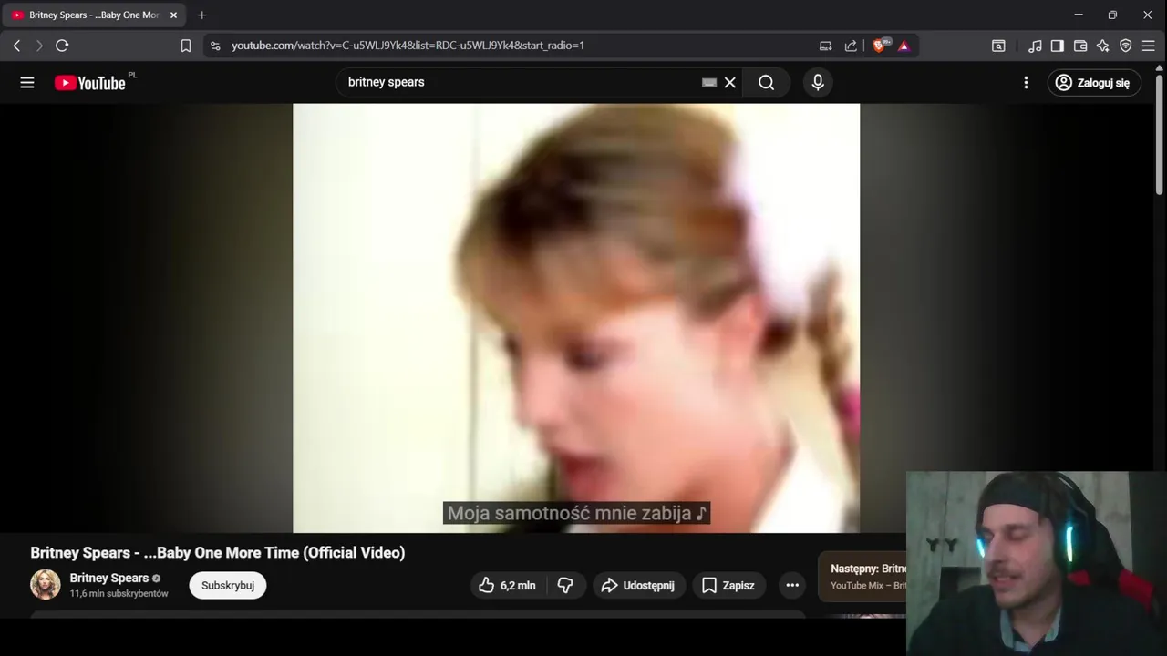Viewport: 1167px width, 656px height.
Task: Close the Britney Spears tab
Action: coord(173,15)
